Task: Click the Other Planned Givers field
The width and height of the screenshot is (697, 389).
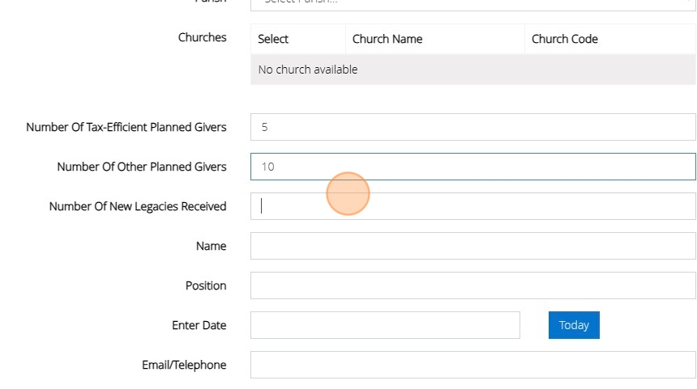Action: (473, 167)
